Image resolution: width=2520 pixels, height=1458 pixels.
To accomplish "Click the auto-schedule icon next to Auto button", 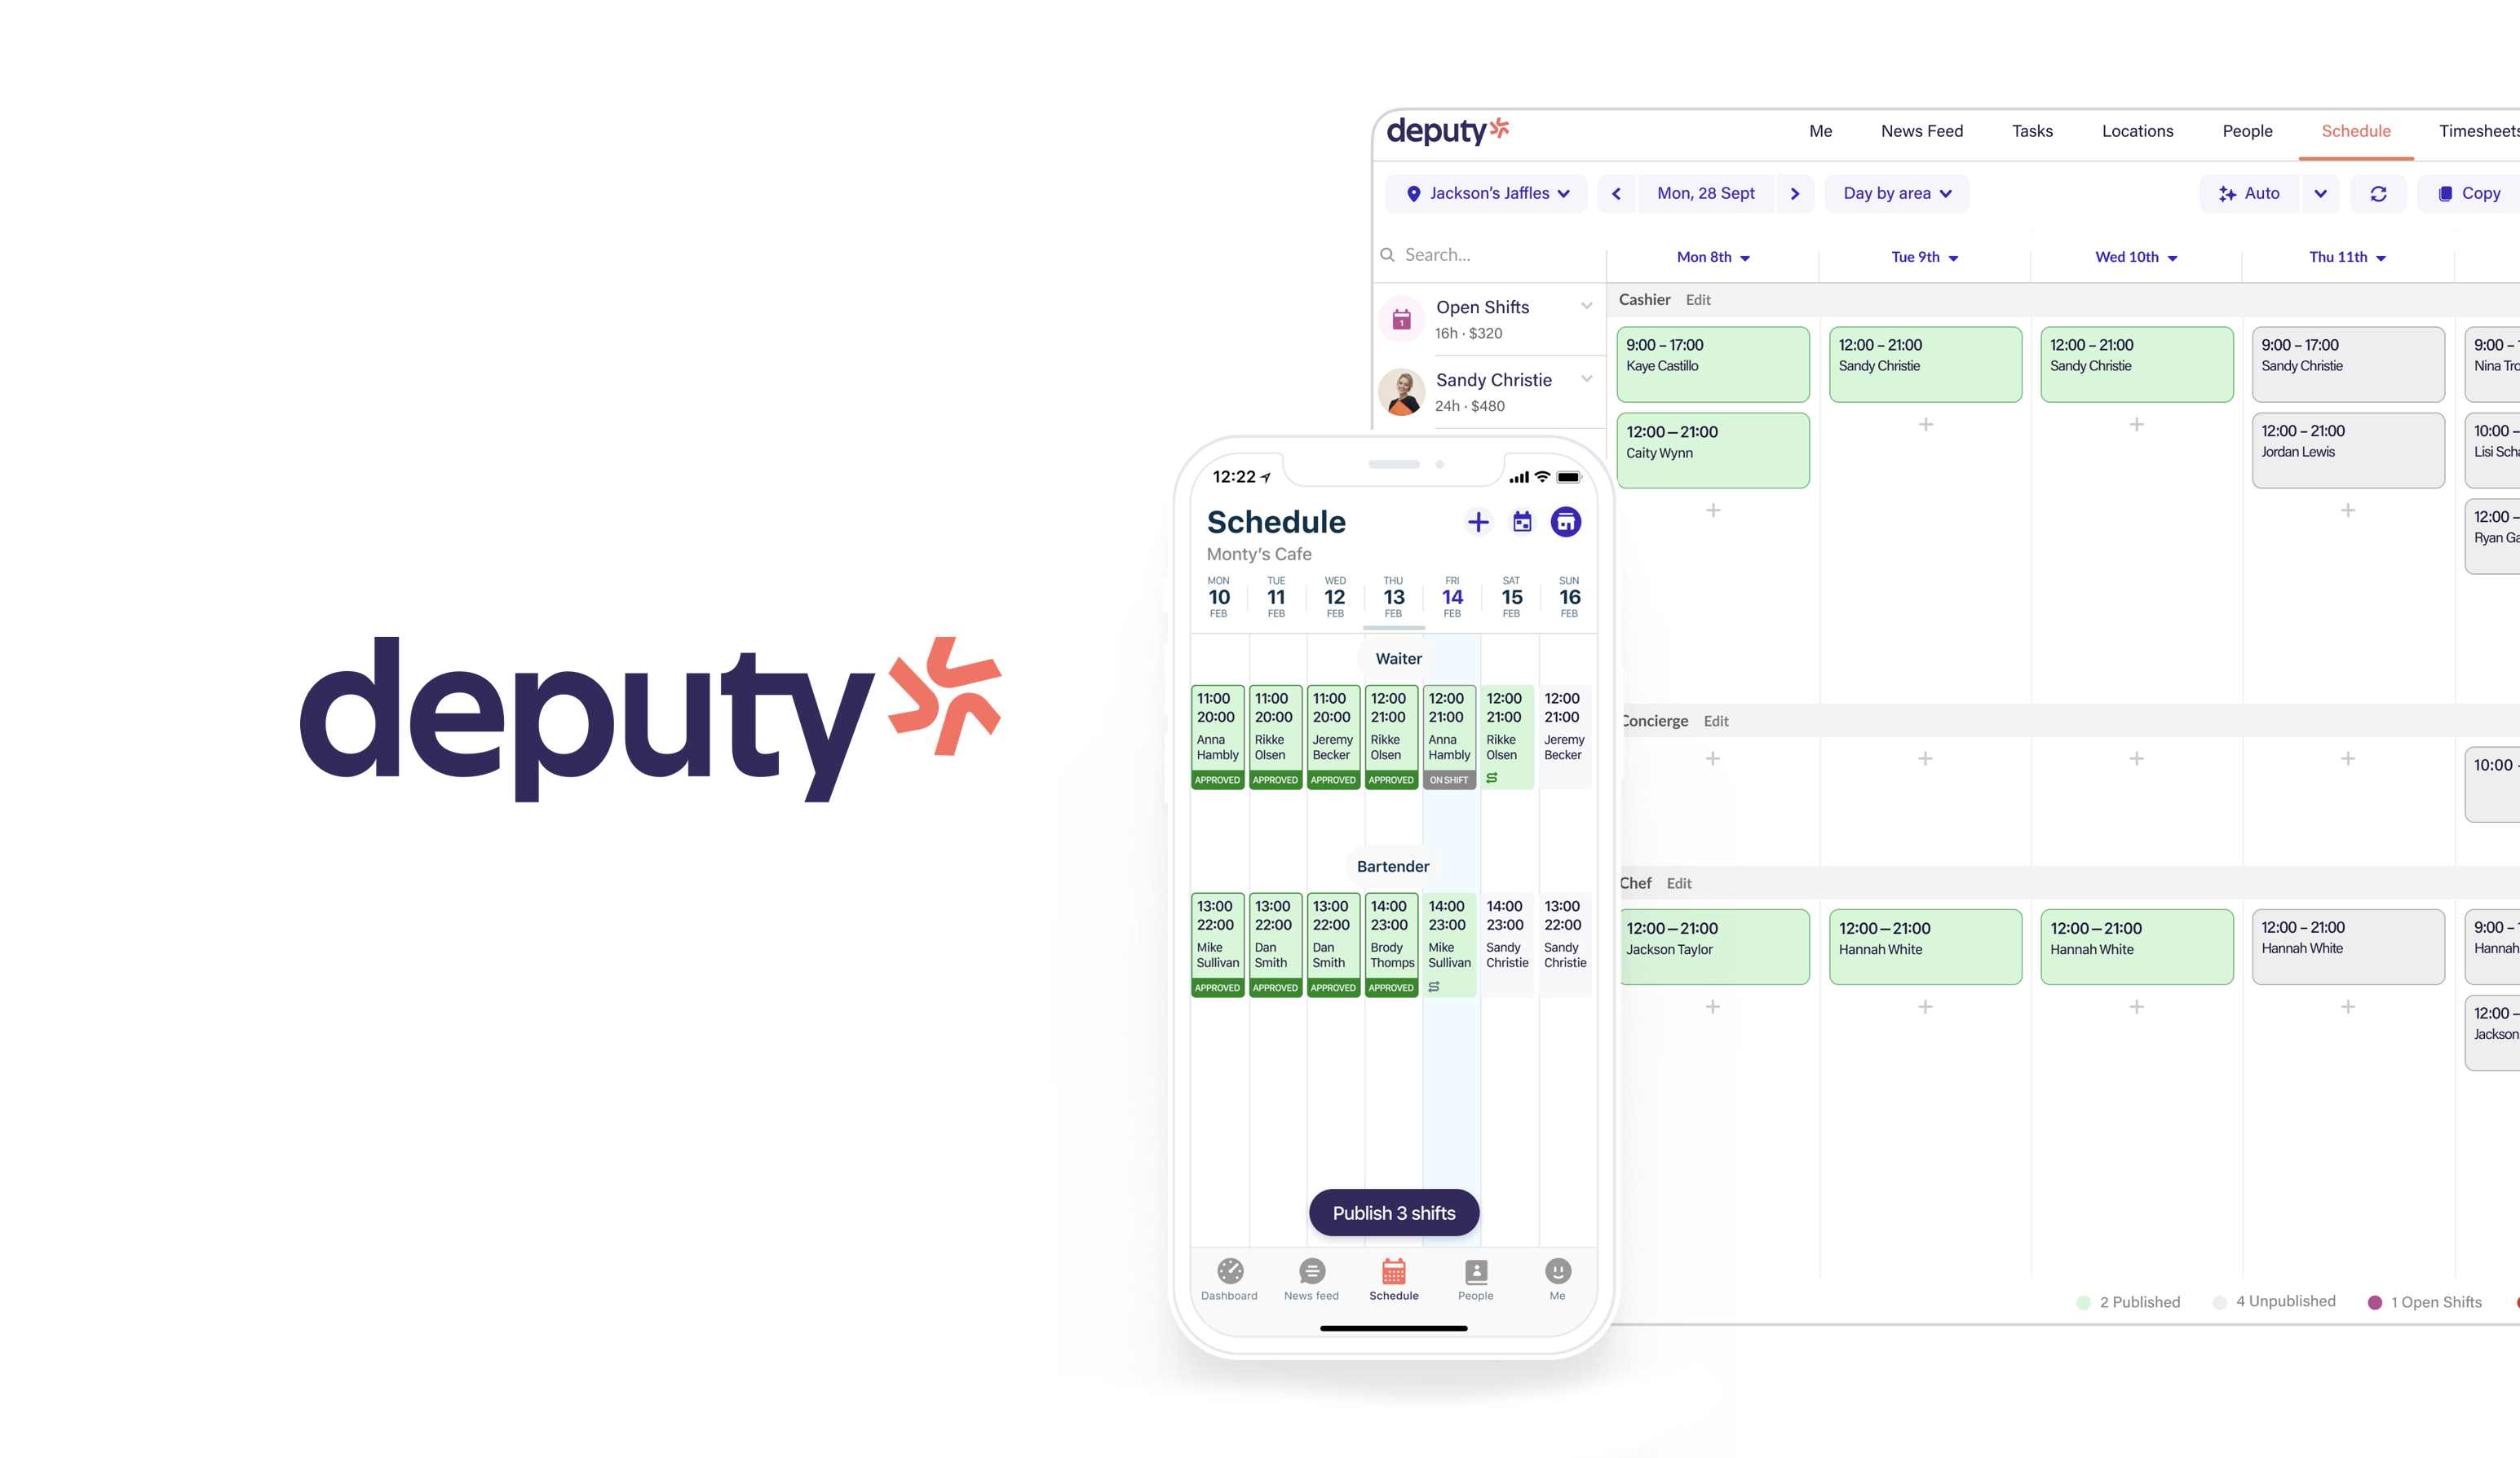I will tap(2226, 192).
